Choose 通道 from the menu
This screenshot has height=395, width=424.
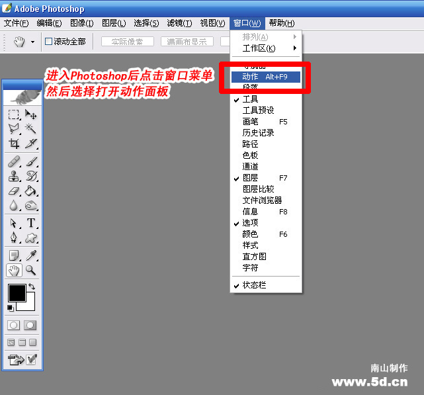click(x=266, y=167)
